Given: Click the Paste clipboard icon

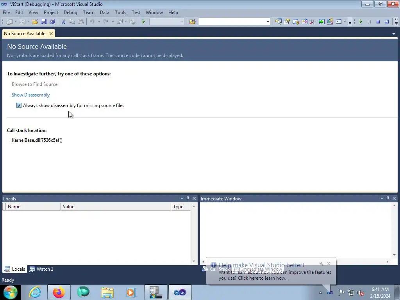Looking at the screenshot, I should tap(81, 22).
